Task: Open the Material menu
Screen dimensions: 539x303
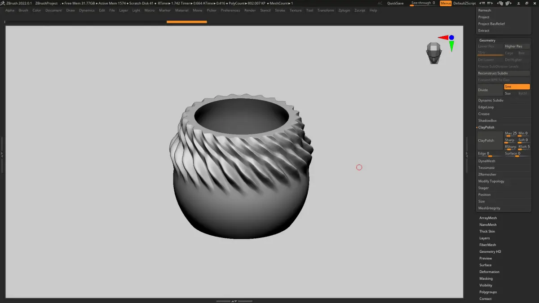Action: pyautogui.click(x=181, y=10)
